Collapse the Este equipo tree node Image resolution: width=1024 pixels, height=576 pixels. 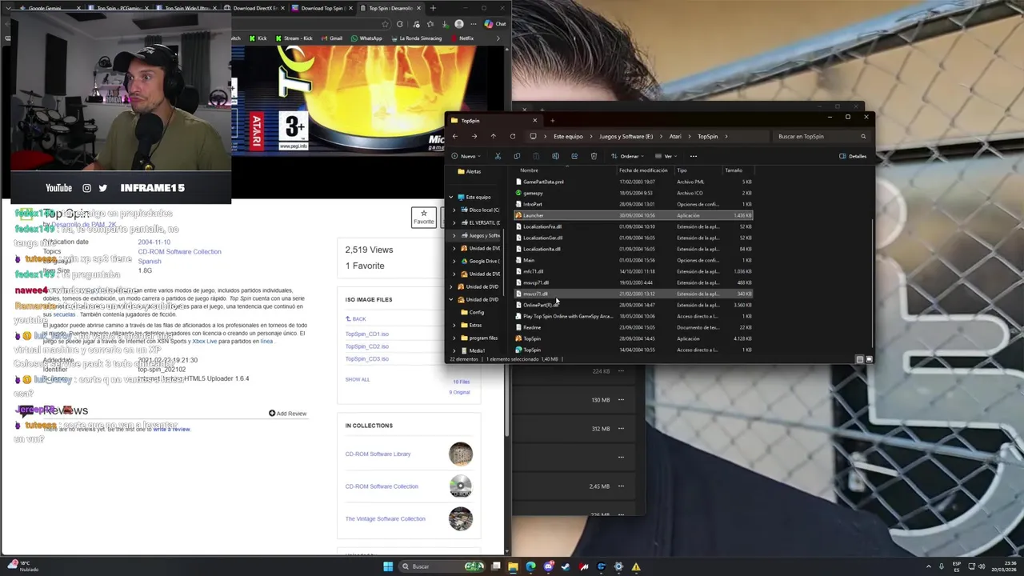[450, 197]
